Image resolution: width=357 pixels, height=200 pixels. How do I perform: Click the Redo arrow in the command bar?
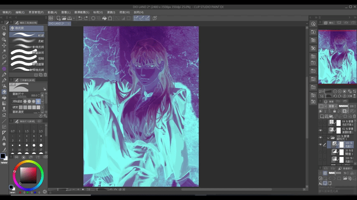(x=86, y=18)
